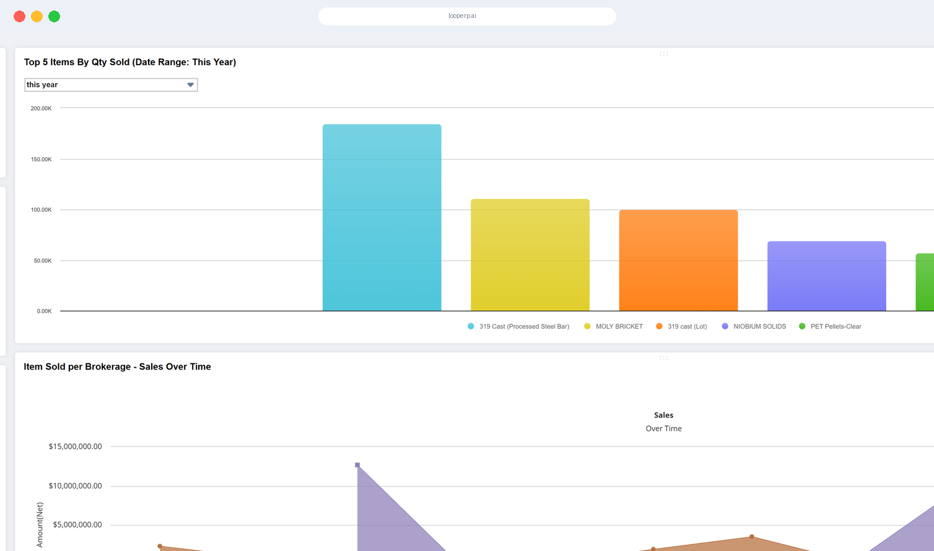Click the green macOS maximize window button
934x551 pixels.
55,17
